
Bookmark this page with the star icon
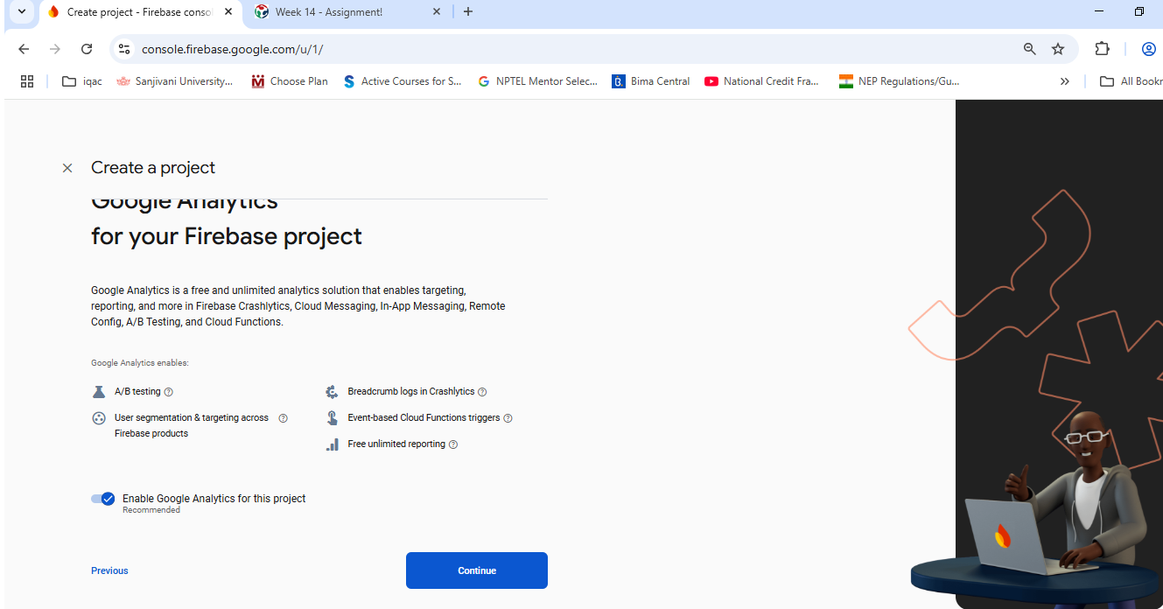tap(1058, 50)
